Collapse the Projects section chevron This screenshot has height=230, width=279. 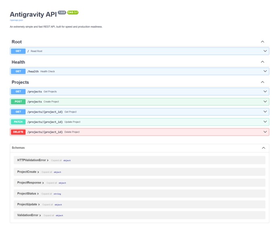click(x=263, y=82)
